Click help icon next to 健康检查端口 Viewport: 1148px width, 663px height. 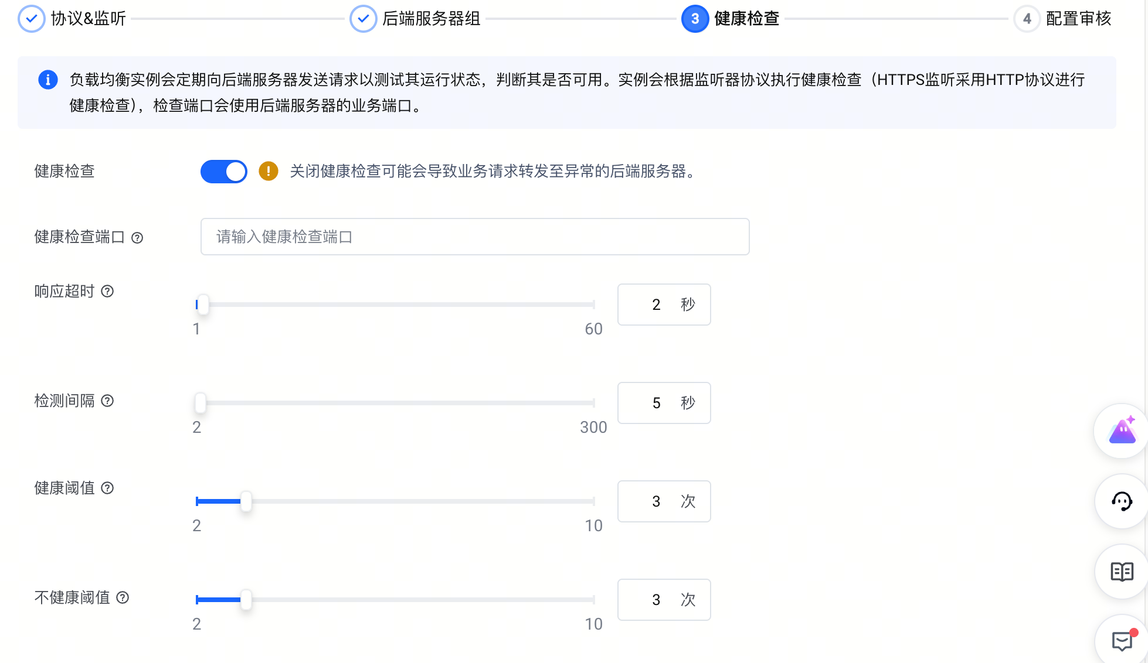[x=137, y=238]
